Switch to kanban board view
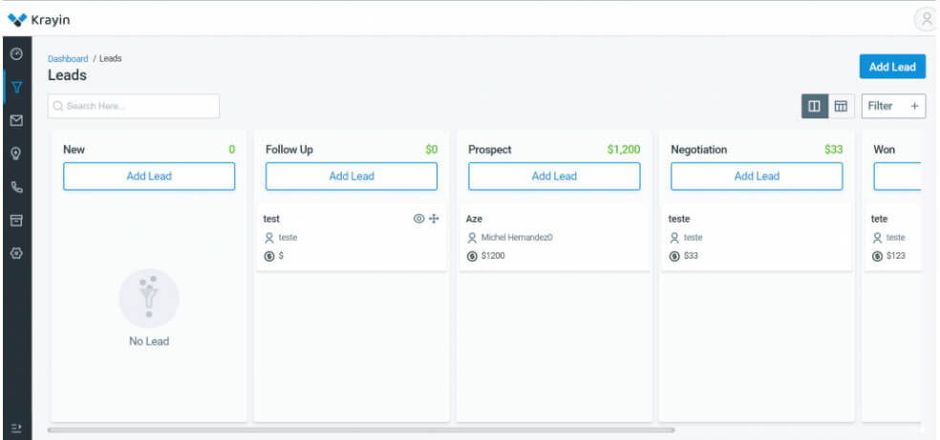940x440 pixels. click(x=814, y=106)
